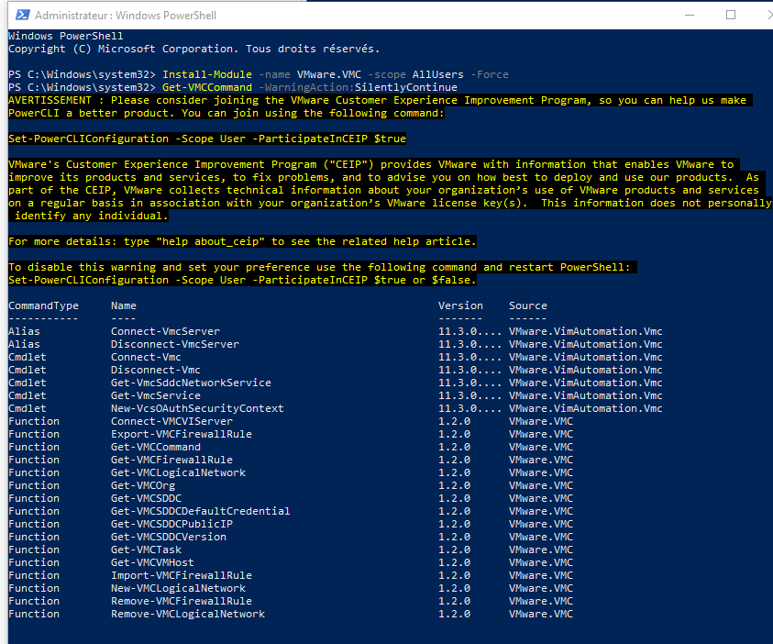The image size is (773, 644).
Task: Click the CommandType column header
Action: click(x=43, y=305)
